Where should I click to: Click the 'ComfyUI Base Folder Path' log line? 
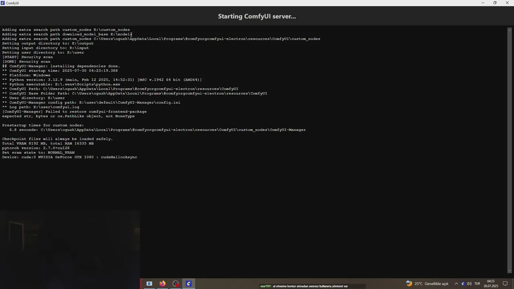(x=135, y=94)
